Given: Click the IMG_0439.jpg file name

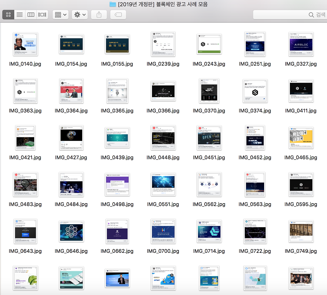Looking at the screenshot, I should pos(117,157).
